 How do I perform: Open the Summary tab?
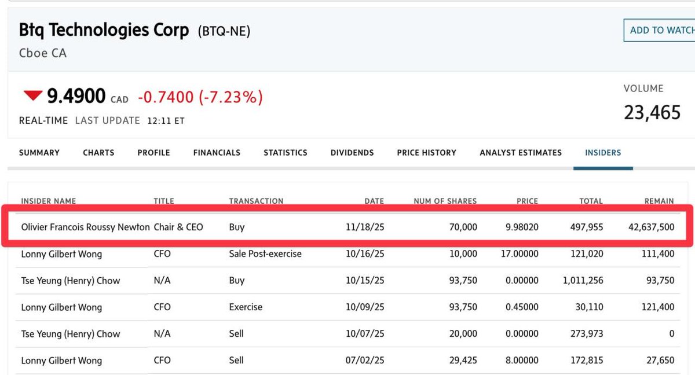tap(39, 153)
